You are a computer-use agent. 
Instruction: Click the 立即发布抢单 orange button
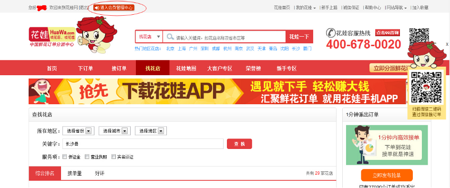(x=387, y=176)
